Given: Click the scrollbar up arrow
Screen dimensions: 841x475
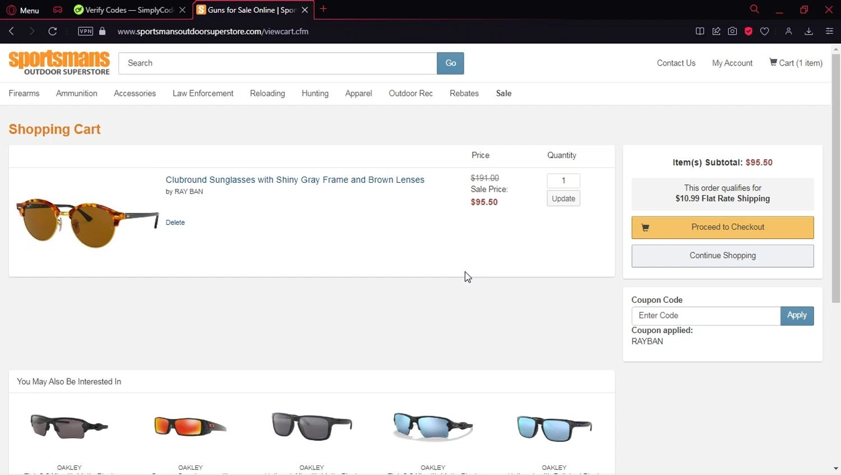Looking at the screenshot, I should (836, 49).
